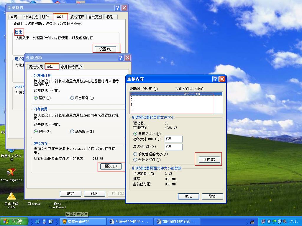
Task: Switch to 计算机名 tab
Action: (x=31, y=17)
